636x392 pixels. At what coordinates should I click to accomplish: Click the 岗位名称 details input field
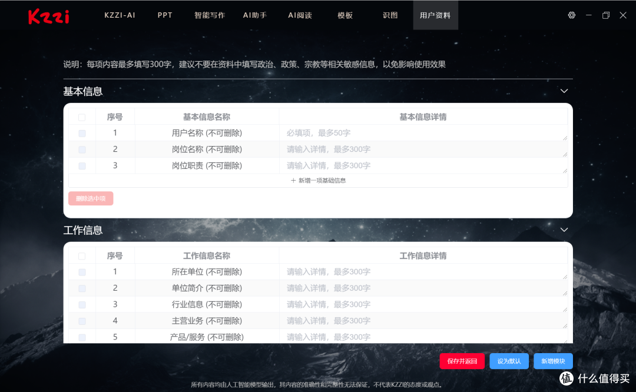[423, 149]
